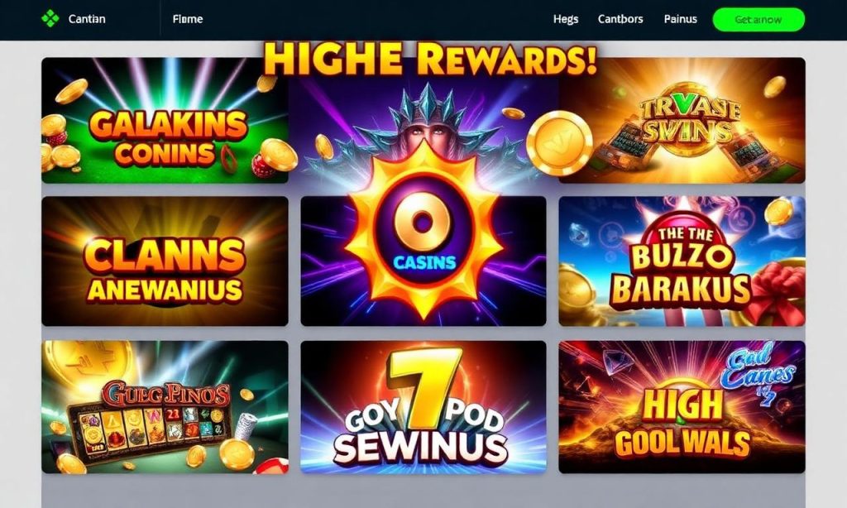Go to the Cantbors menu item
The height and width of the screenshot is (508, 847).
tap(620, 19)
